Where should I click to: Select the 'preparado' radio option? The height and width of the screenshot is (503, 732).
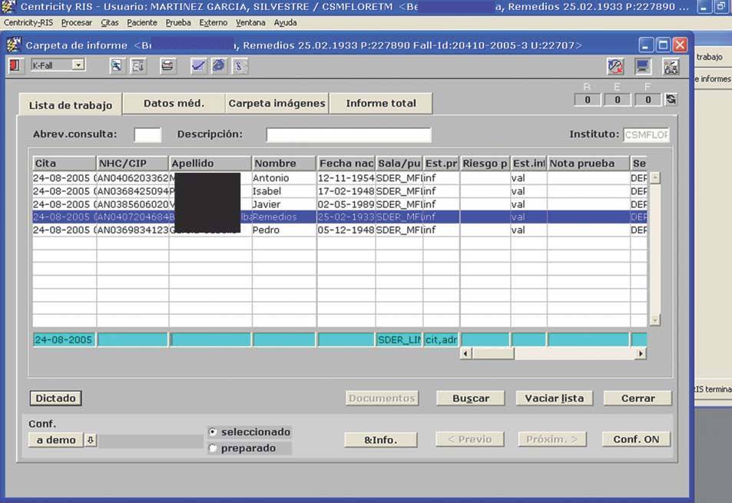[213, 448]
